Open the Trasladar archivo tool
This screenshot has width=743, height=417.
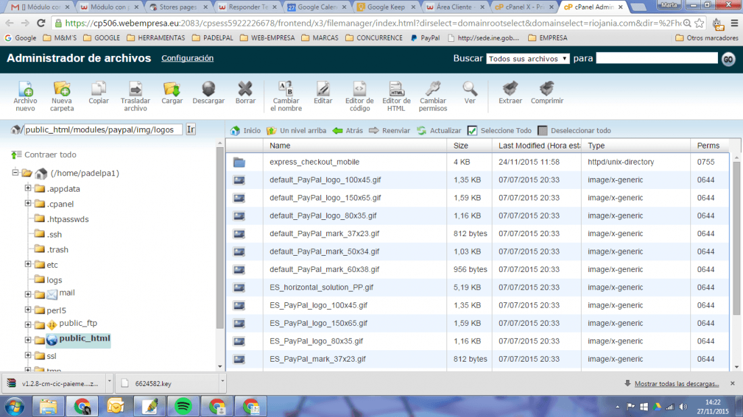(x=135, y=96)
